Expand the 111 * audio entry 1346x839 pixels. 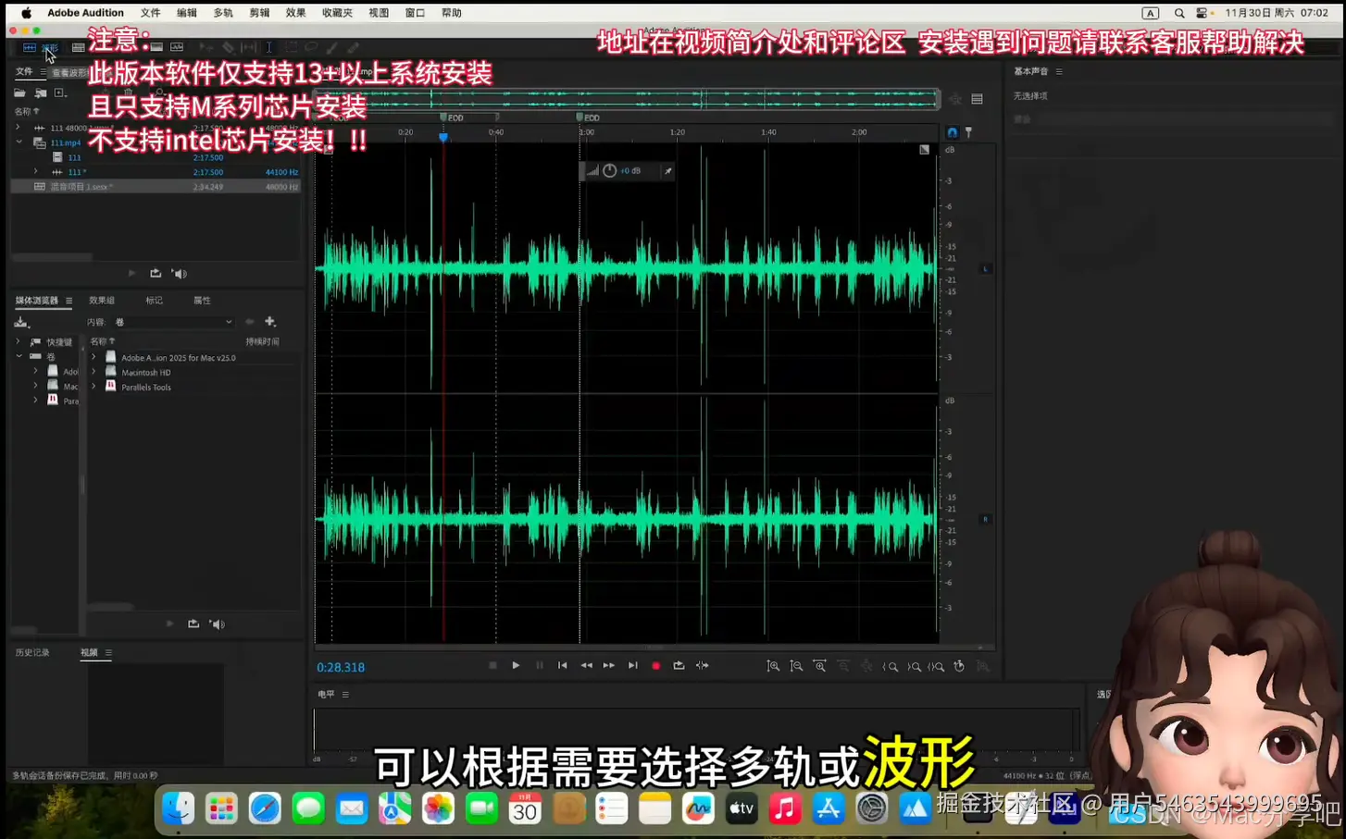[x=36, y=172]
